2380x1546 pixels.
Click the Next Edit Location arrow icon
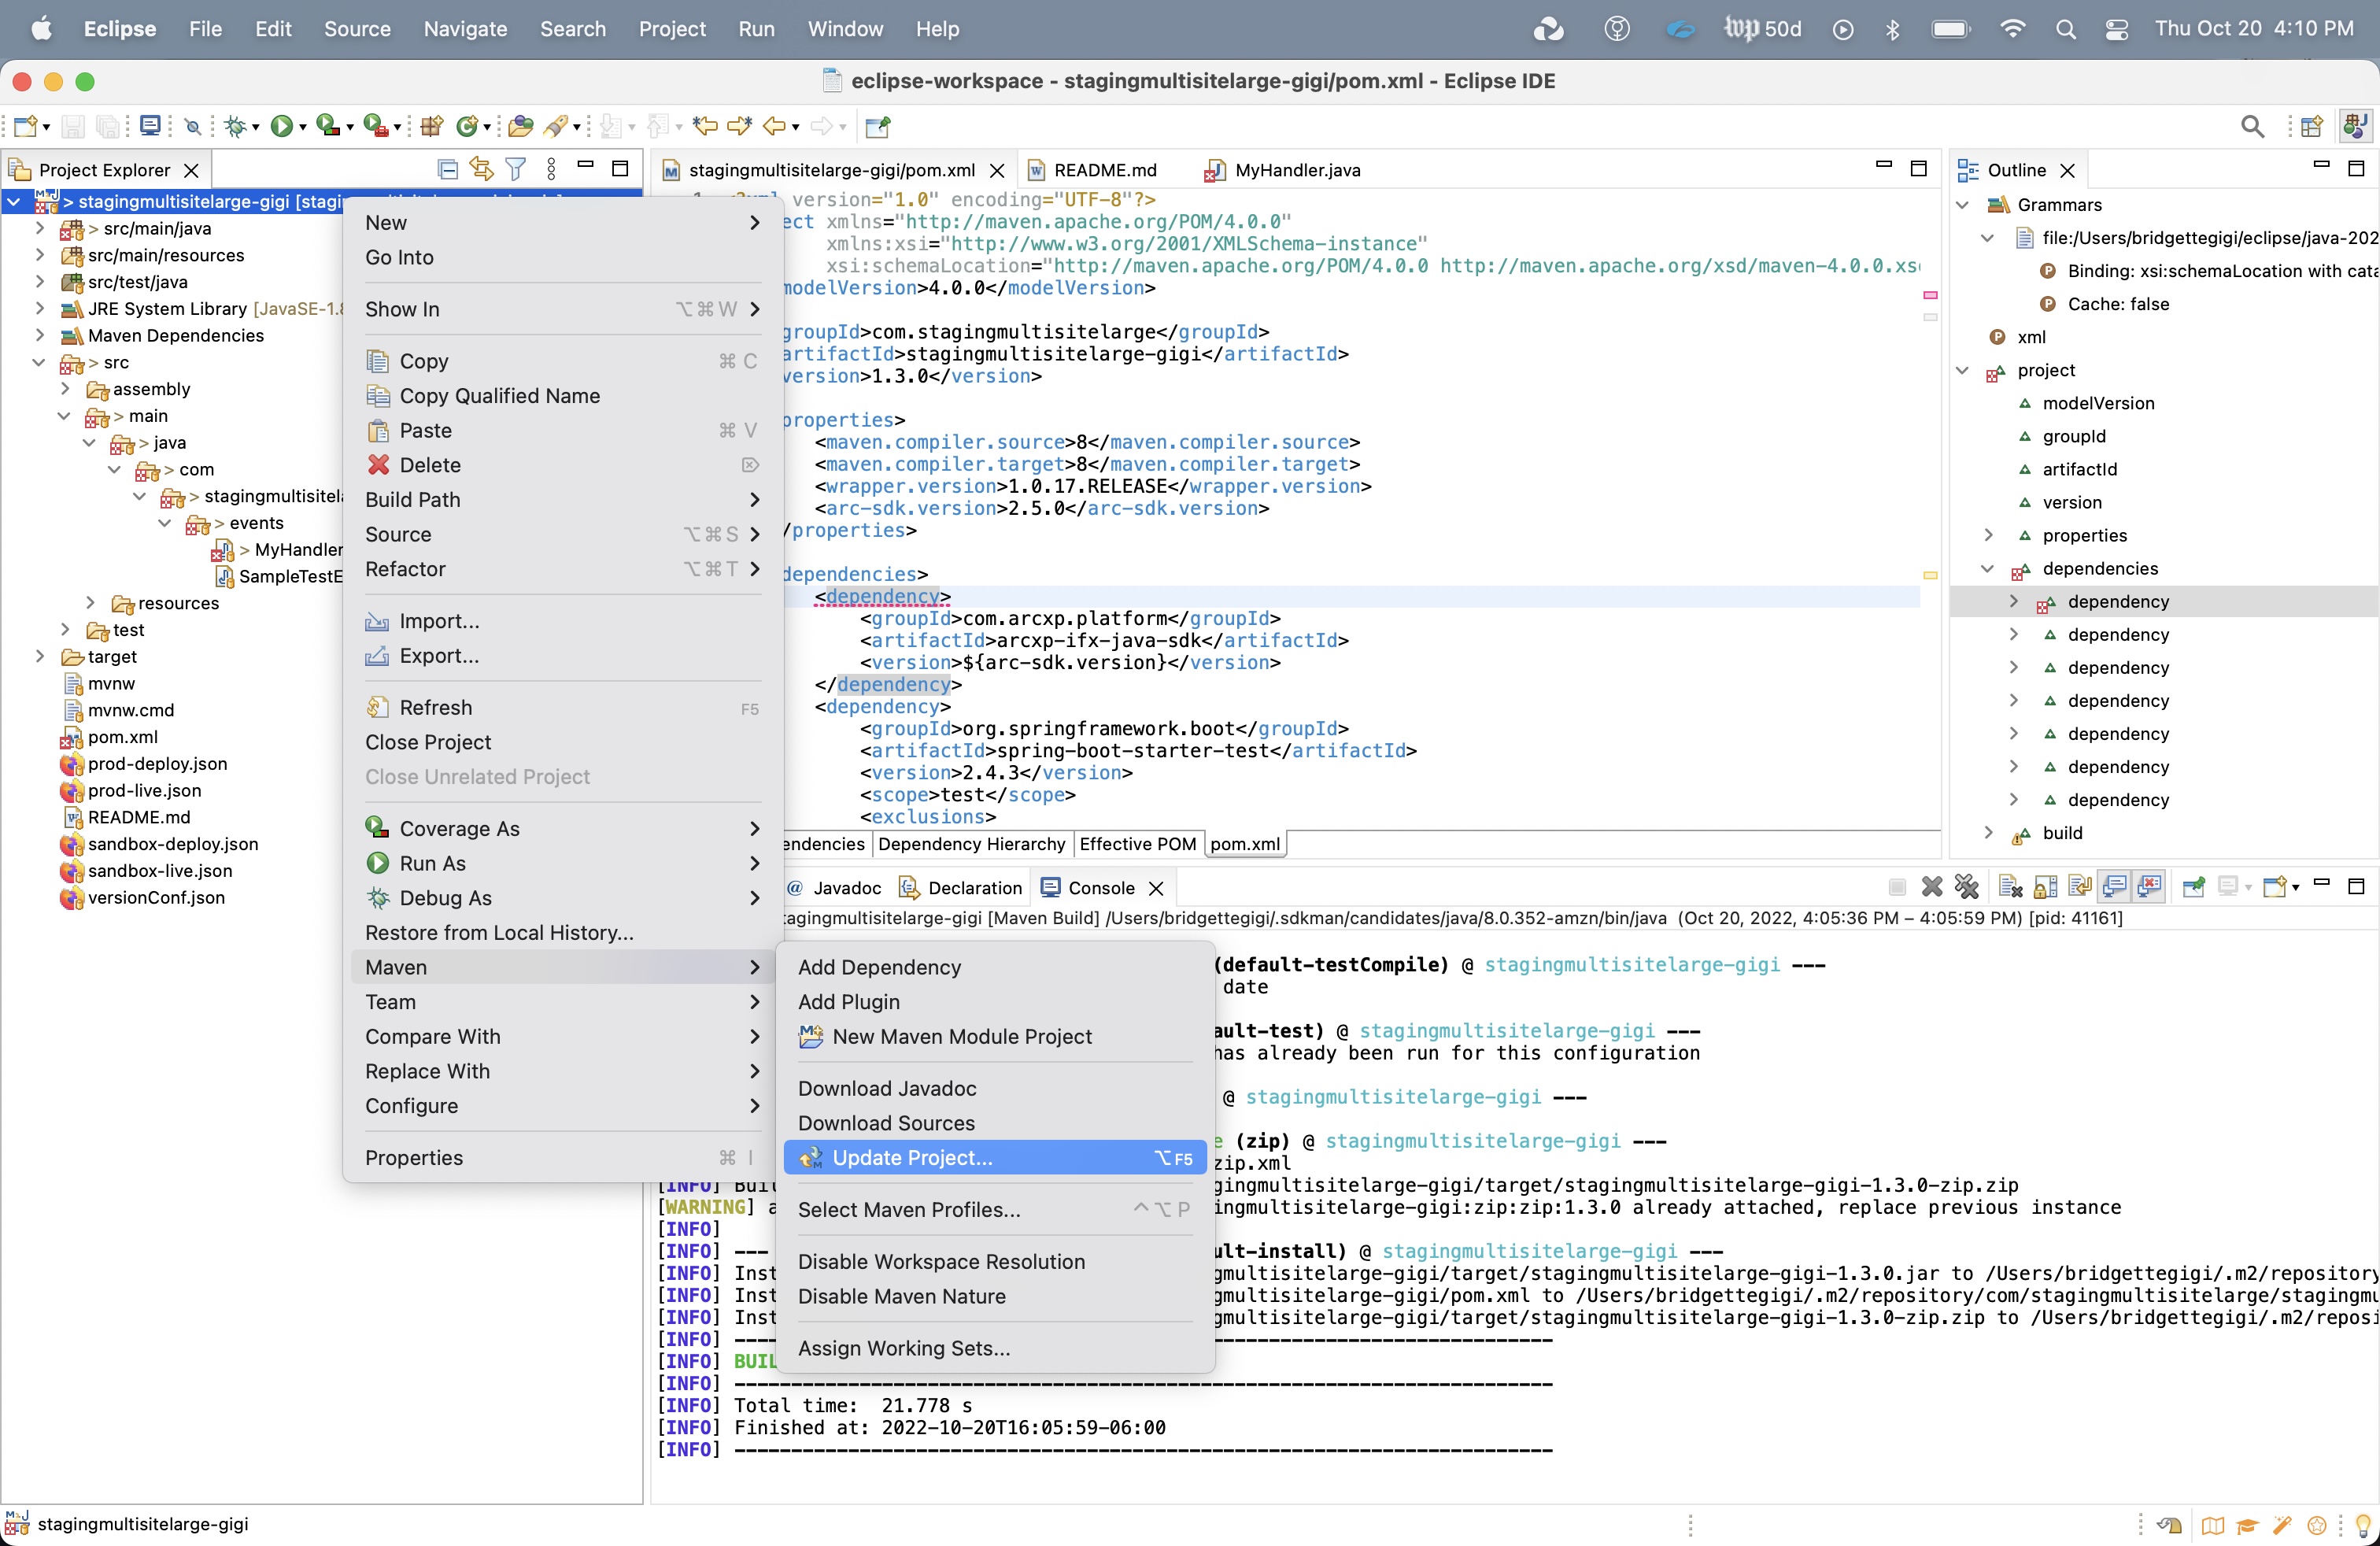pyautogui.click(x=739, y=126)
